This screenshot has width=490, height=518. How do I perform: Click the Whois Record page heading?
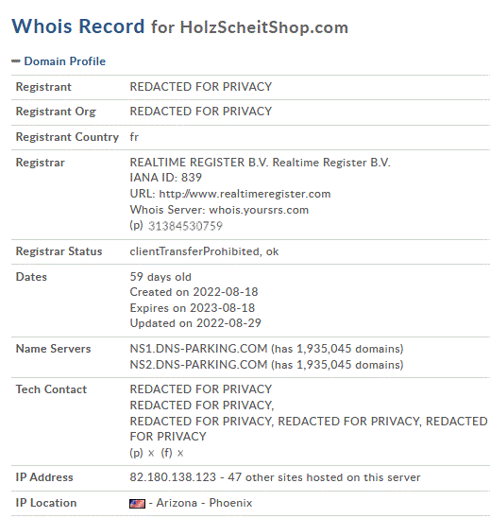click(77, 26)
